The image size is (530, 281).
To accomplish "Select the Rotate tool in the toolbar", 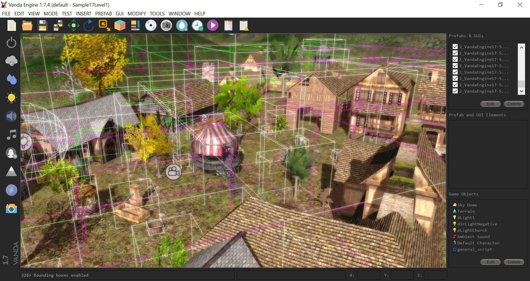I will click(88, 25).
